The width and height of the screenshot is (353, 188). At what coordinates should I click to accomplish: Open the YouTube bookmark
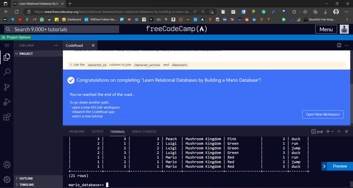[x=20, y=19]
